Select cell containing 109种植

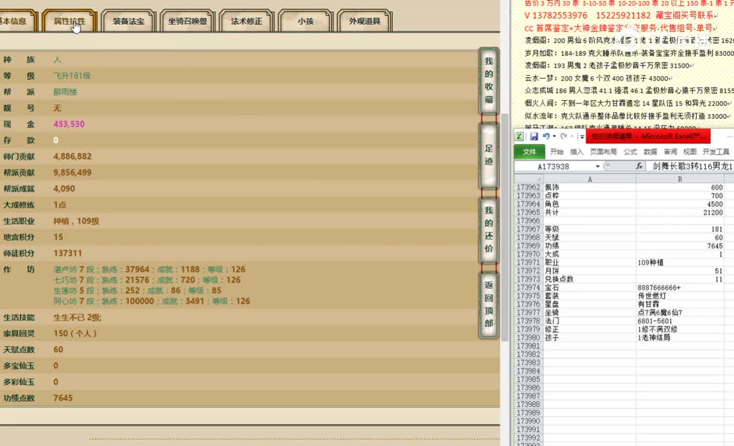pyautogui.click(x=679, y=262)
